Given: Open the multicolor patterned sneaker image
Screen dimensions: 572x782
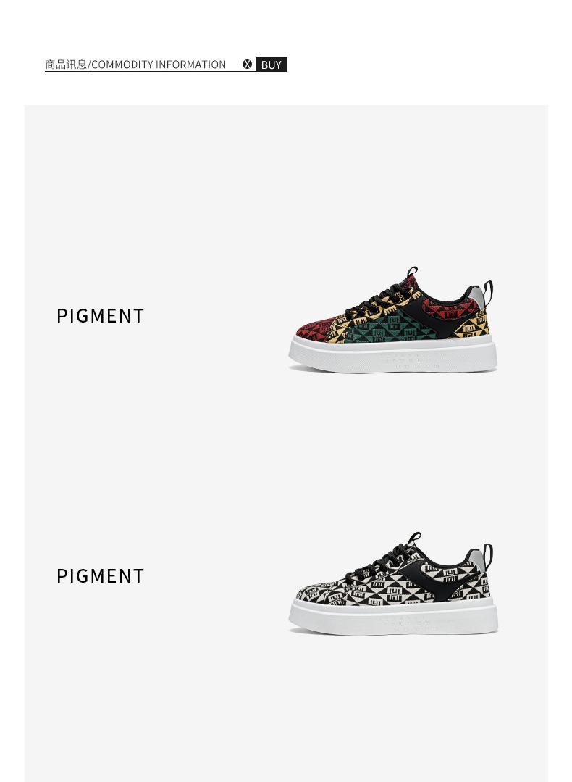Looking at the screenshot, I should pos(393,319).
